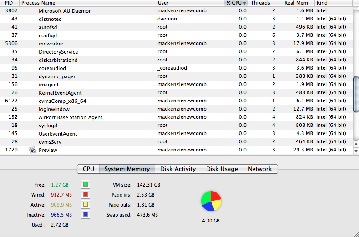This screenshot has width=359, height=237.
Task: Click the Free 1.27 GB value
Action: 60,185
